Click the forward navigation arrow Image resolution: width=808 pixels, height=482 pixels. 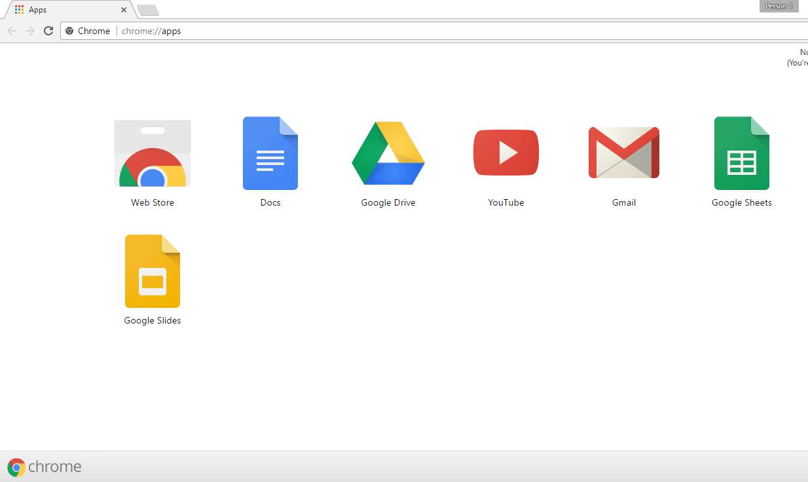(x=29, y=31)
